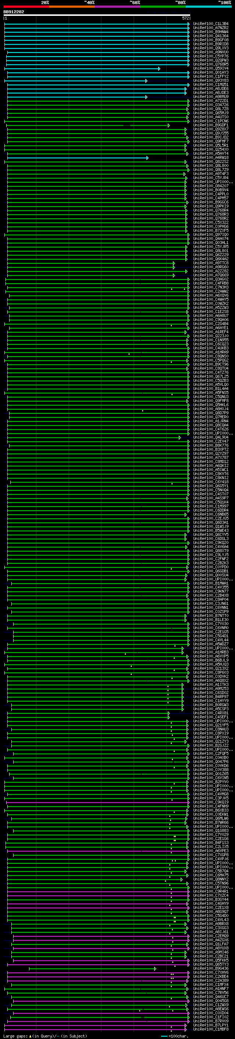Click hit label UniRef100_C1L3B4

coord(211,24)
